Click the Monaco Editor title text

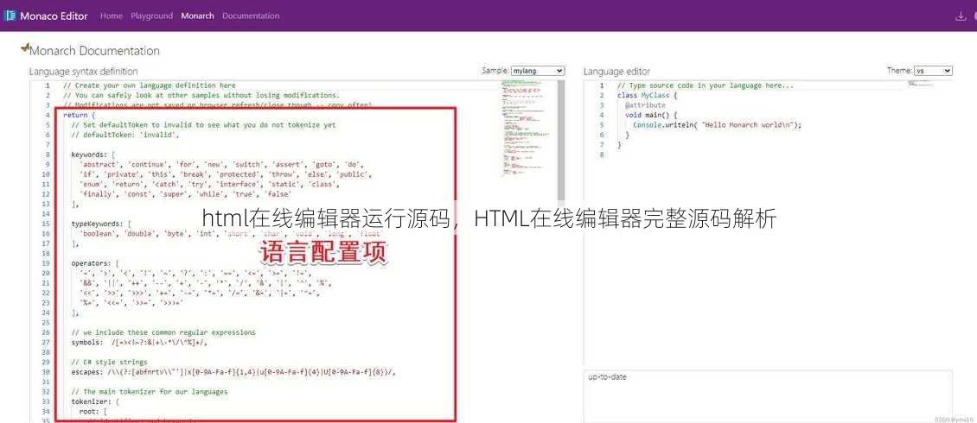coord(54,16)
